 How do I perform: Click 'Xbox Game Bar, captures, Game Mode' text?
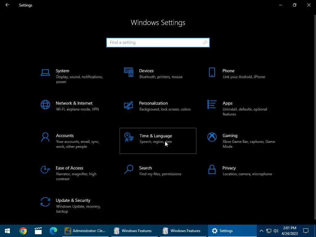click(249, 144)
